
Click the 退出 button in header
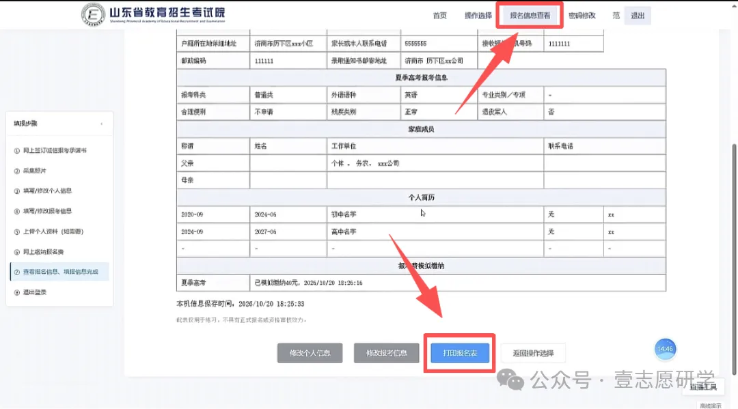click(638, 16)
